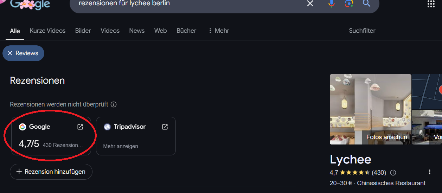Image resolution: width=442 pixels, height=193 pixels.
Task: Switch to the 'Kurze Videos' tab
Action: pos(47,31)
